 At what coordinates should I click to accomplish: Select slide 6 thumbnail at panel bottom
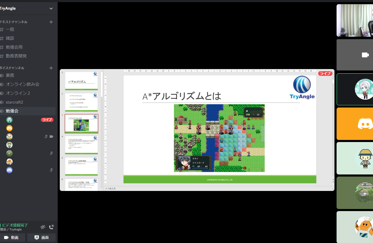click(81, 185)
